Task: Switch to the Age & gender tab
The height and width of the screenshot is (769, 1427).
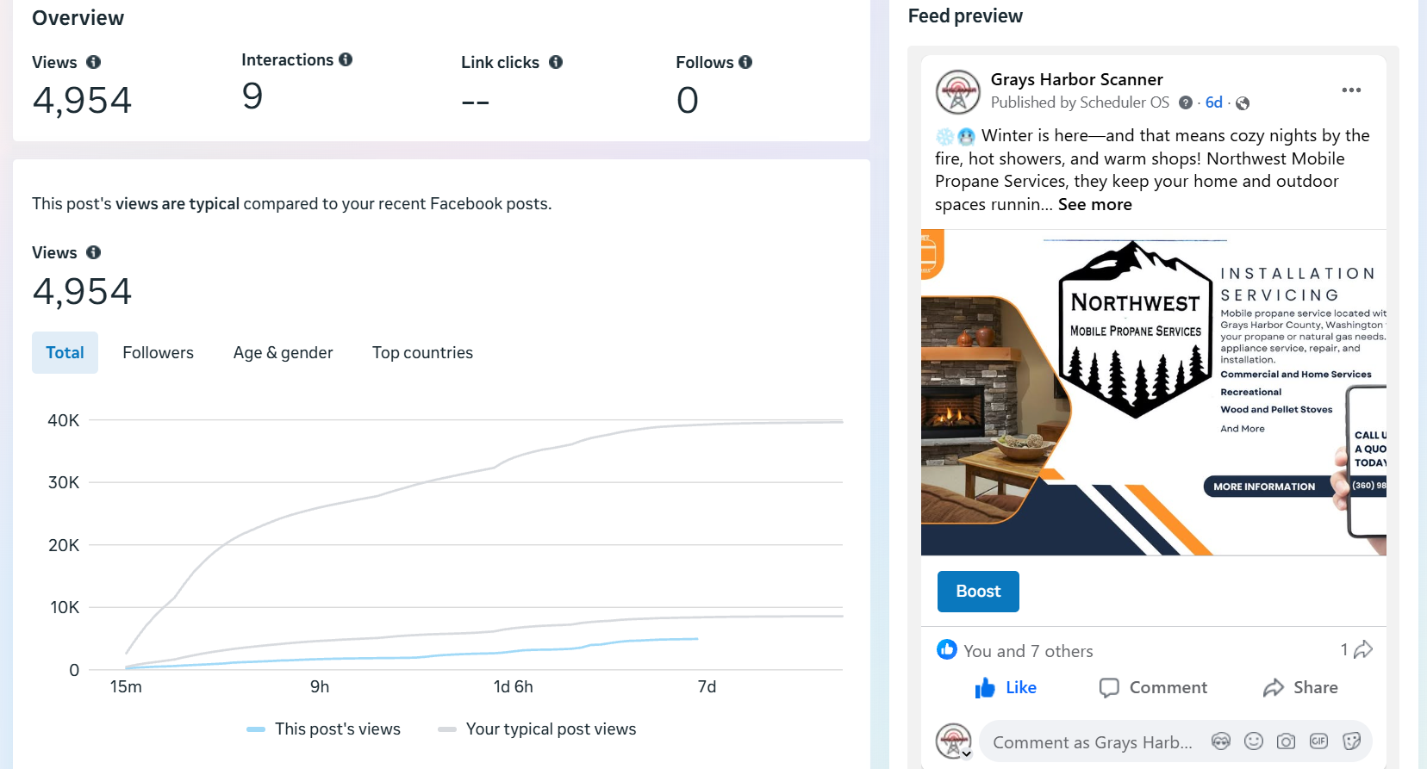Action: [283, 353]
